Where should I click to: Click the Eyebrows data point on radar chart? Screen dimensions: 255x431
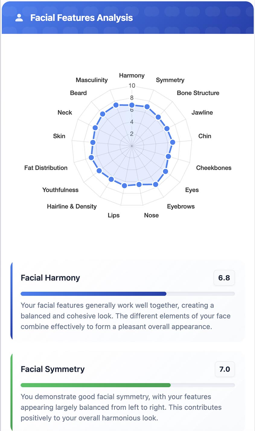(155, 184)
